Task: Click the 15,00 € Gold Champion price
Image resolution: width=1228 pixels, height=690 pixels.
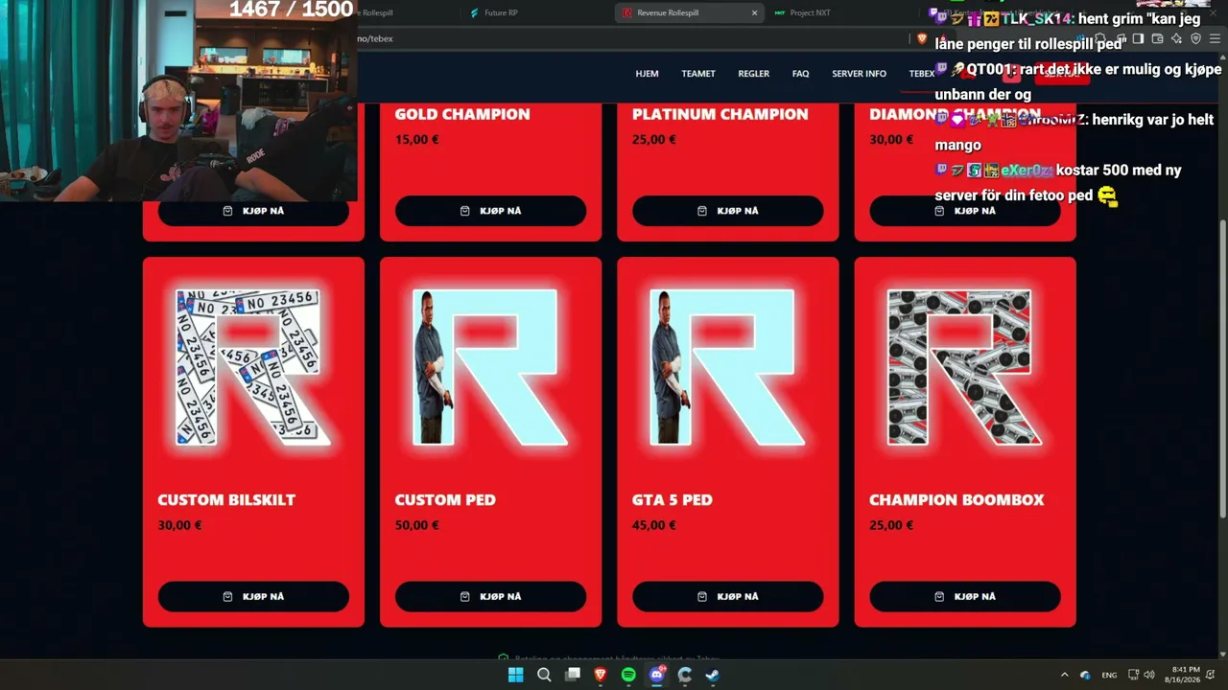Action: 417,140
